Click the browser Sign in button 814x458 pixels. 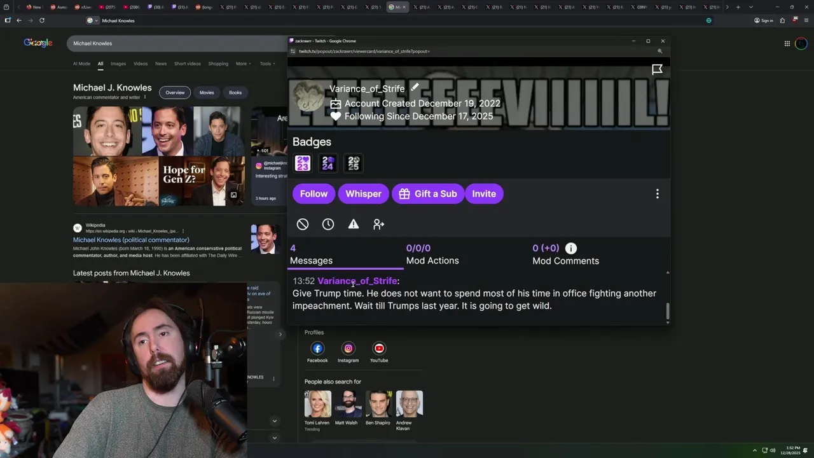coord(764,20)
